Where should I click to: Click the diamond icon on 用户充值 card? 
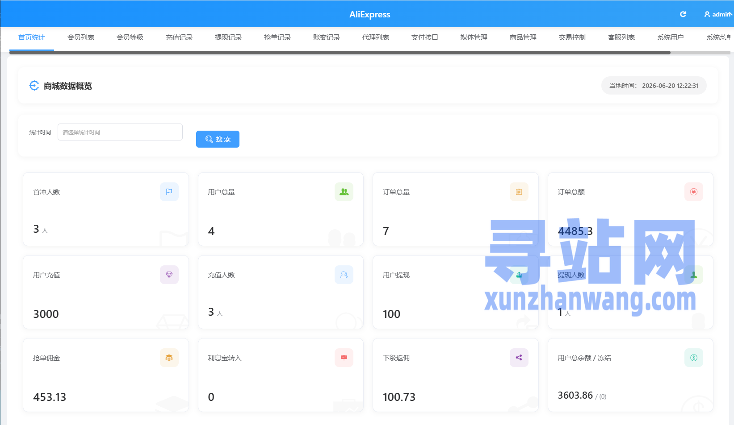[169, 275]
